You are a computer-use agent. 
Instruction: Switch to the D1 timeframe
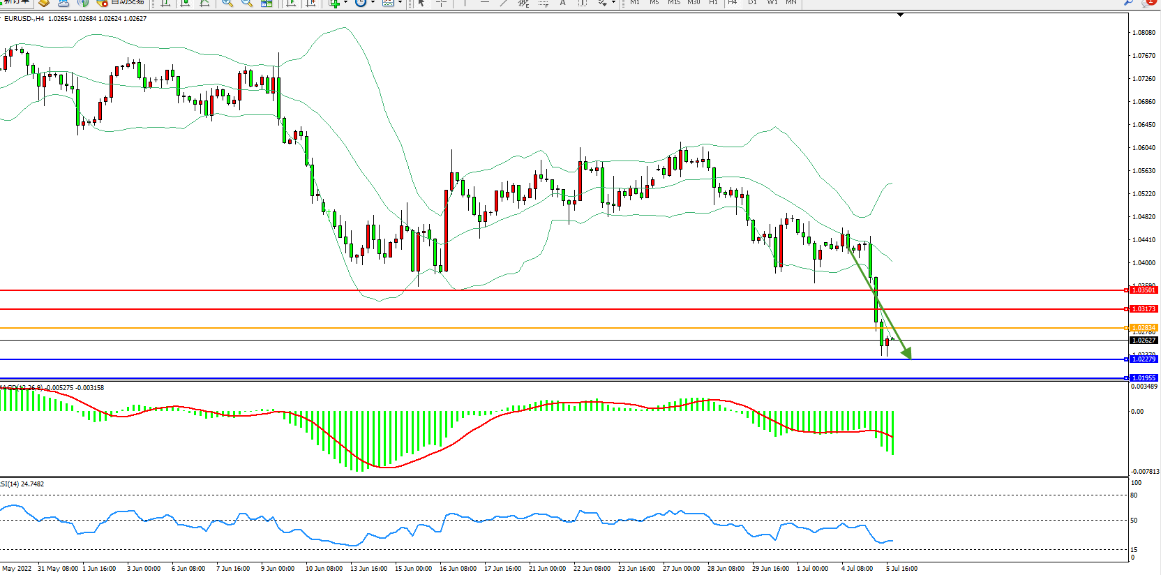pos(752,3)
